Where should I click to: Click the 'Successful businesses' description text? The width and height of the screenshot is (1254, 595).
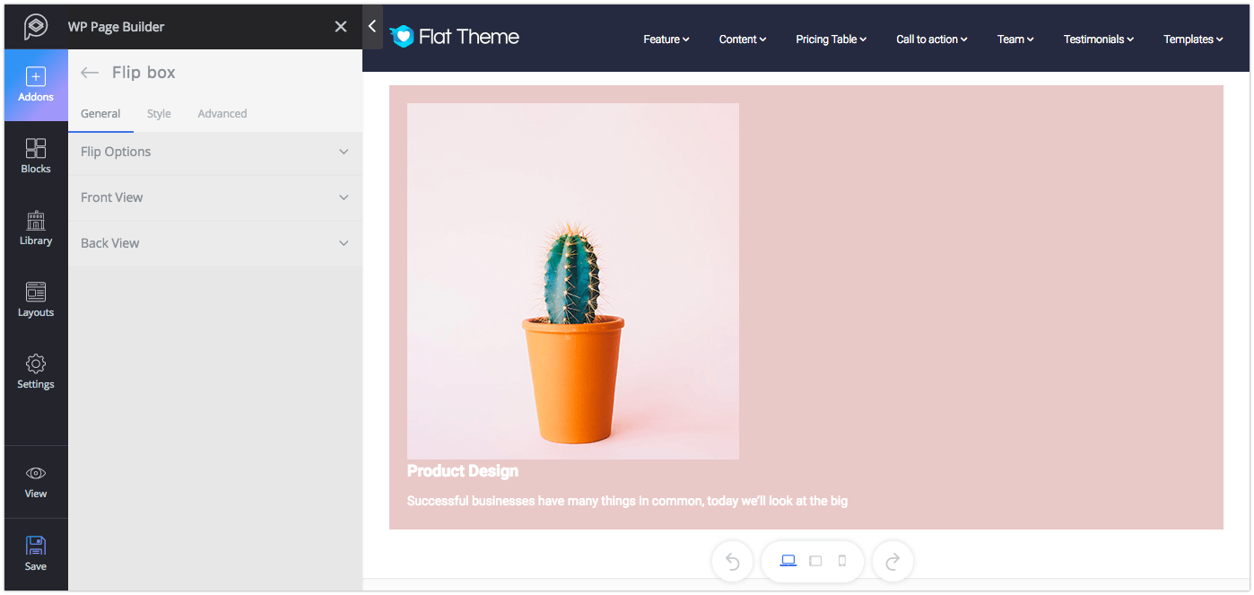point(627,501)
